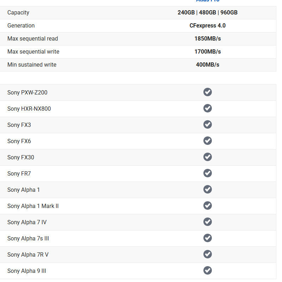Click the Sony FX3 compatibility checkmark
The height and width of the screenshot is (282, 282).
pyautogui.click(x=208, y=124)
